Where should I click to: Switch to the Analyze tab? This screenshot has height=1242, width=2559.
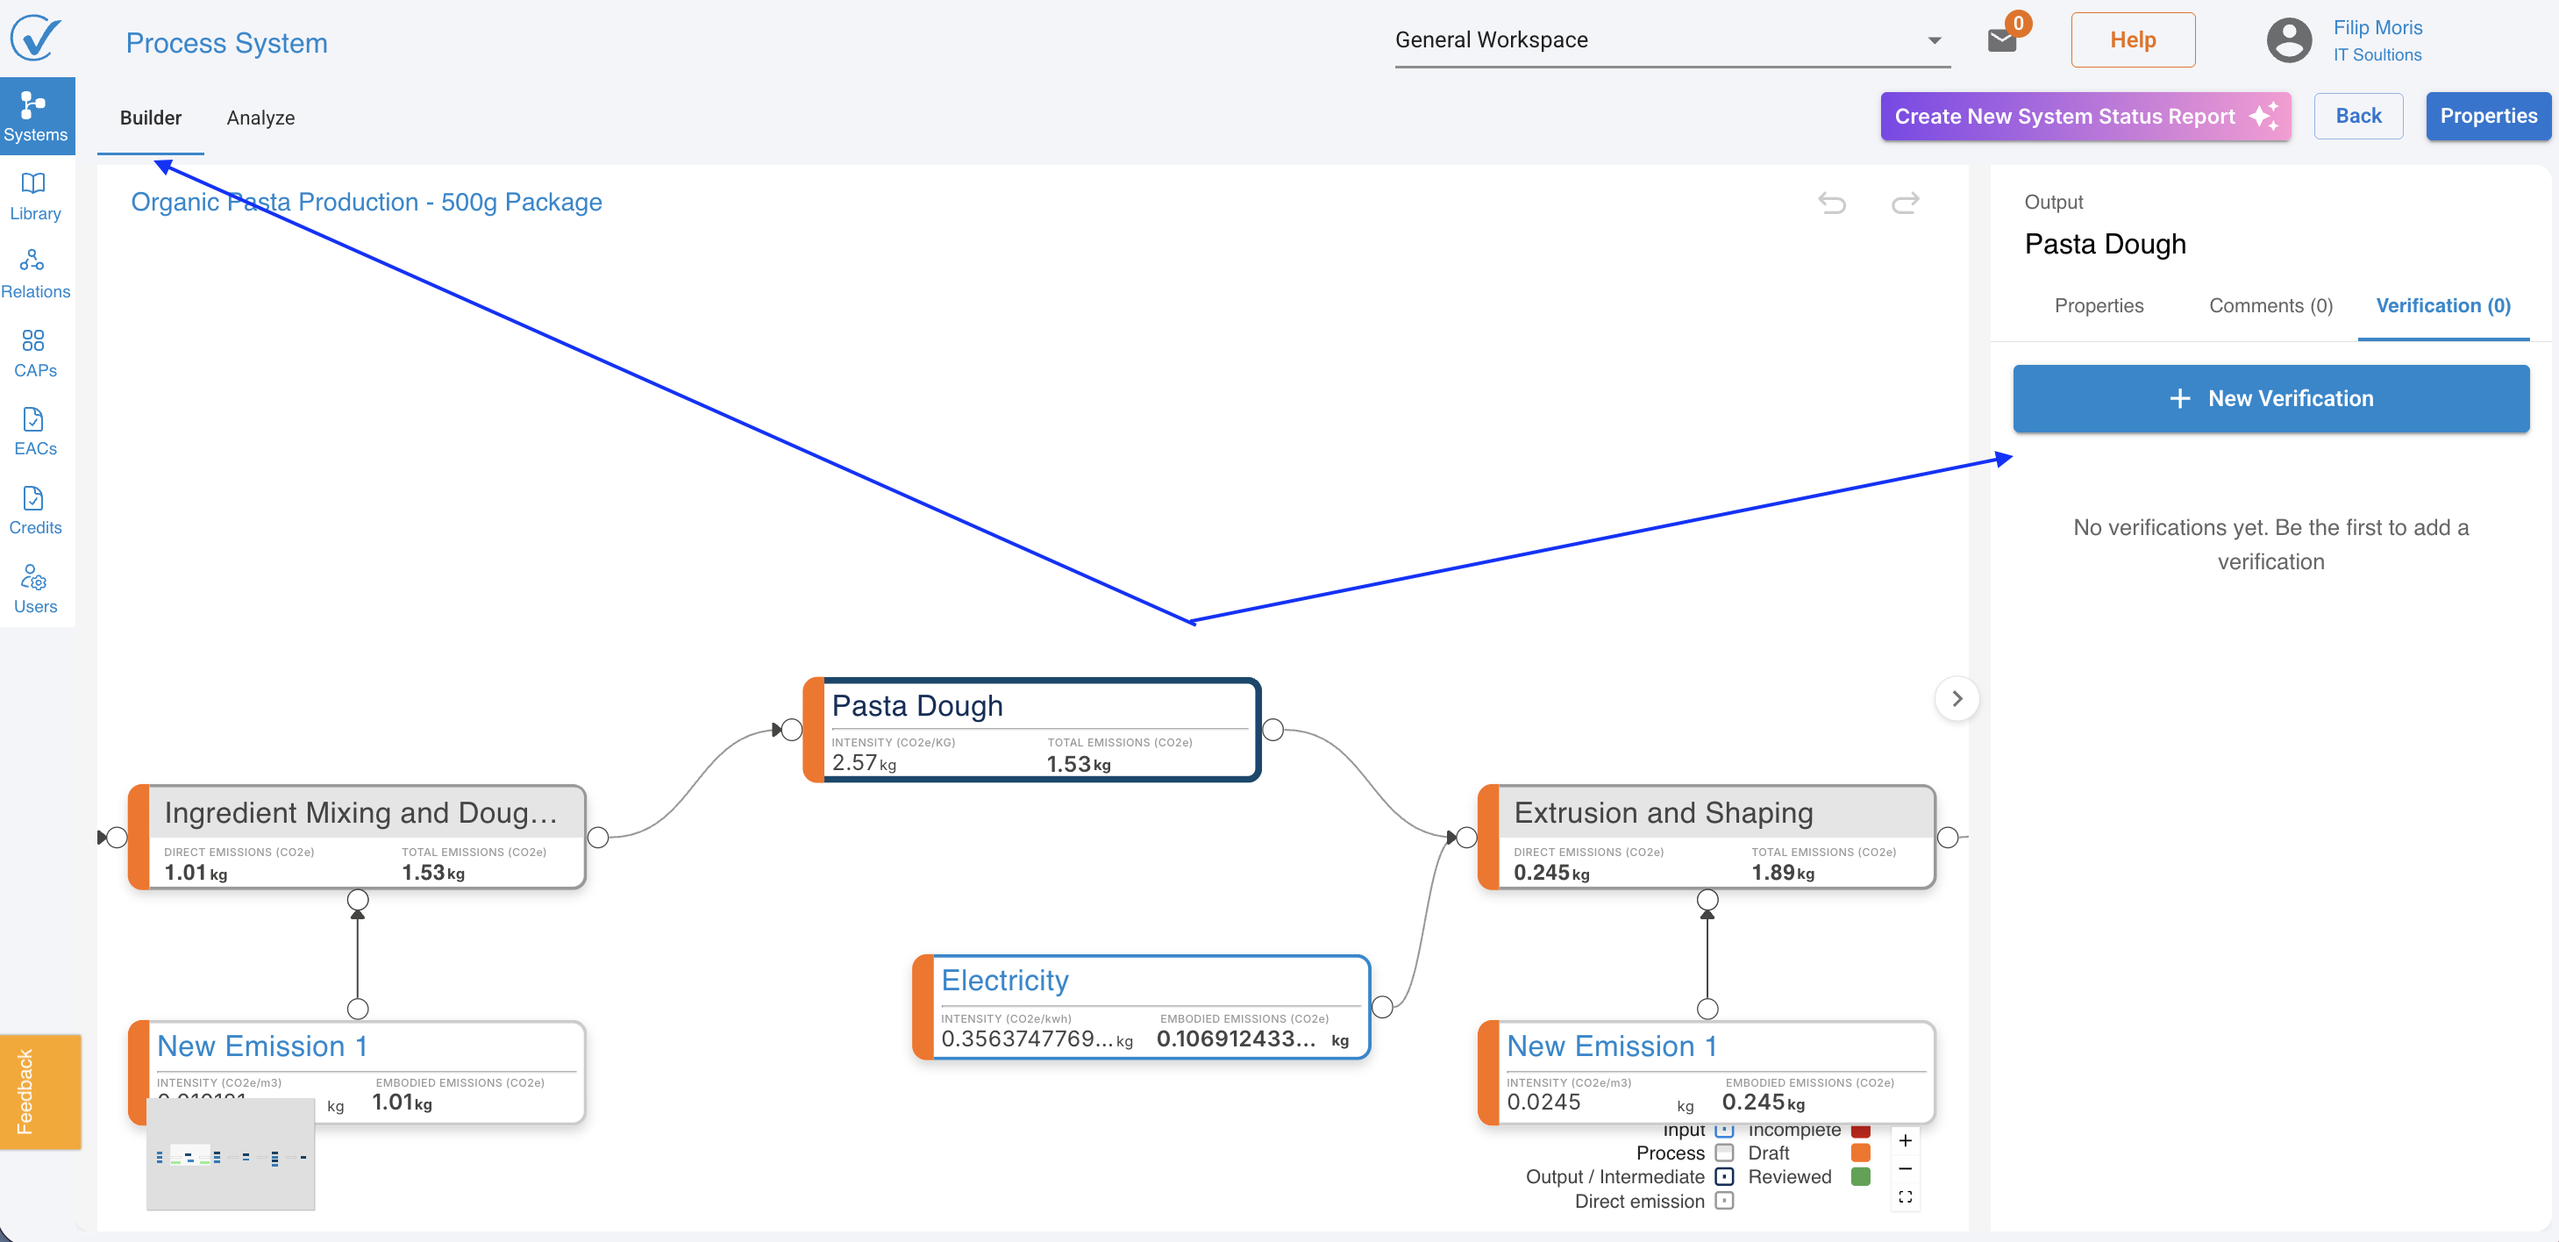point(260,118)
